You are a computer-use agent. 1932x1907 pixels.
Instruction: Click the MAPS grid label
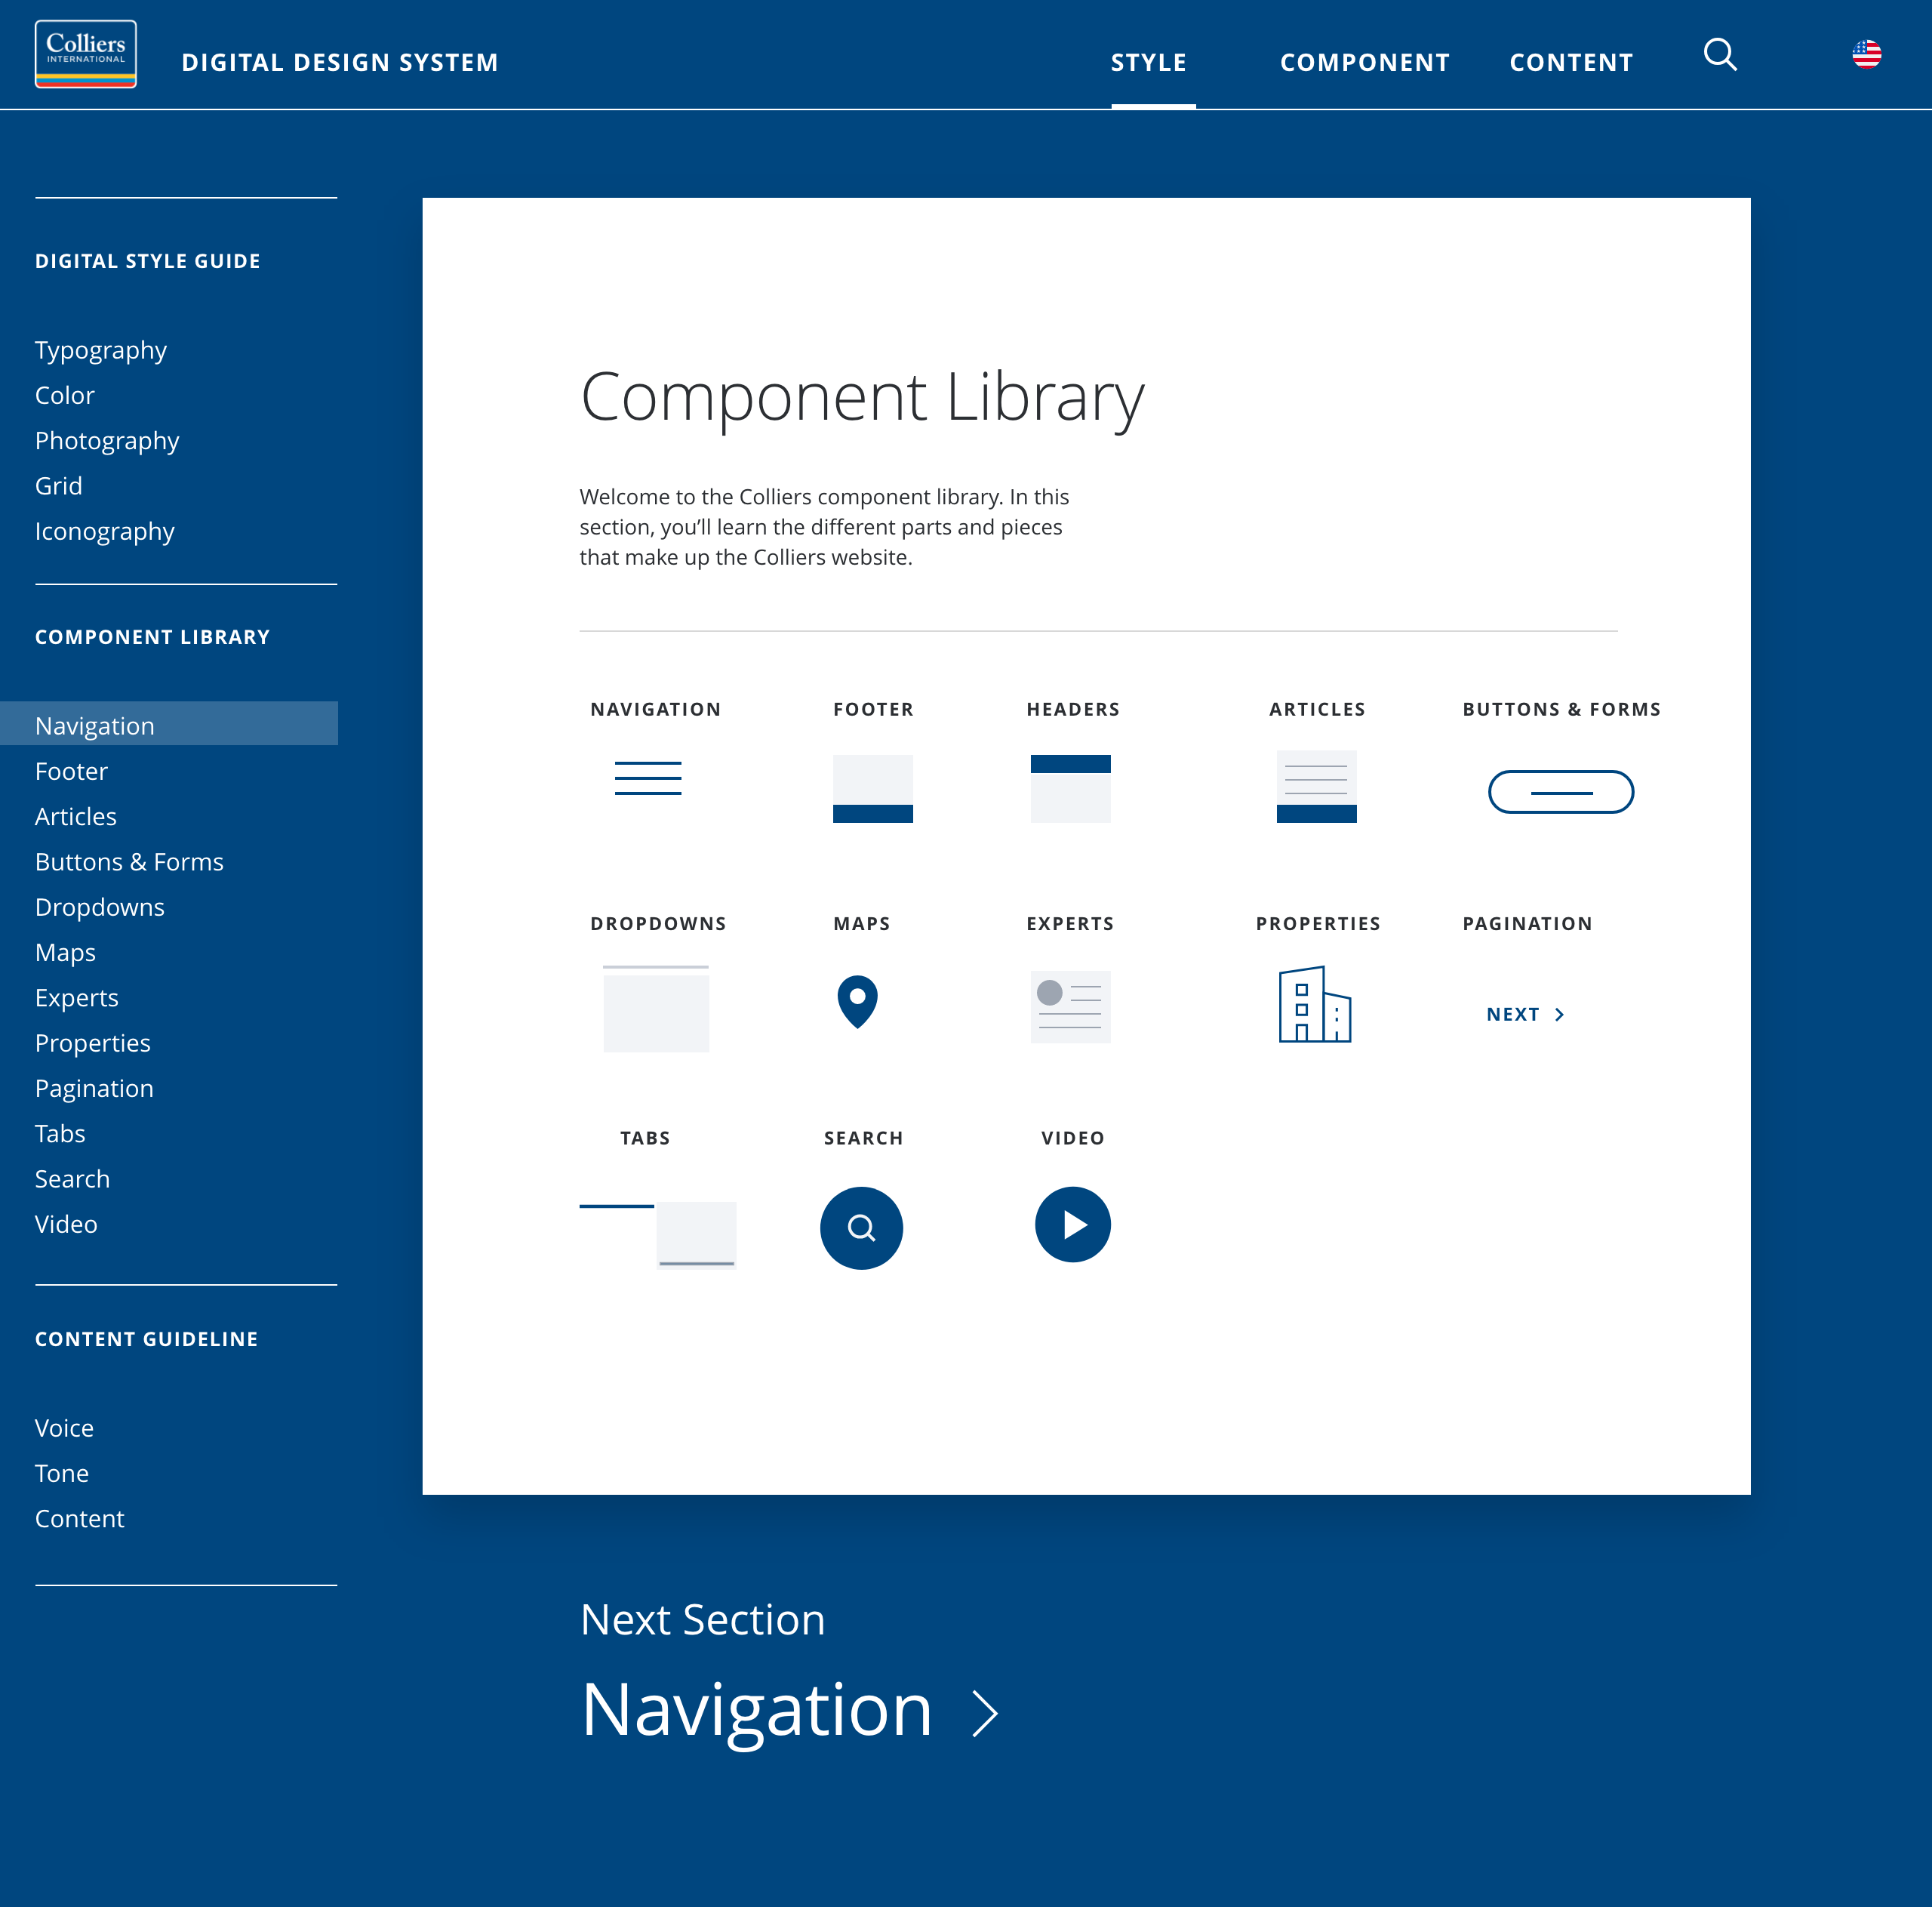point(862,923)
